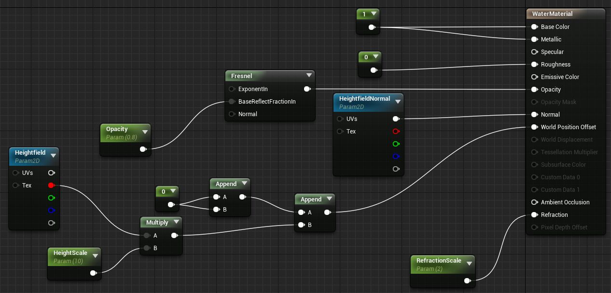Click the Emissive Color input pin
Viewport: 611px width, 293px height.
(x=534, y=77)
